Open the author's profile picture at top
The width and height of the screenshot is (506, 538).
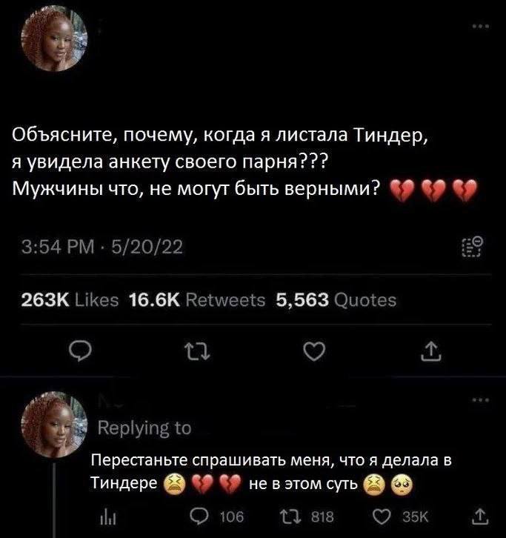click(x=54, y=39)
